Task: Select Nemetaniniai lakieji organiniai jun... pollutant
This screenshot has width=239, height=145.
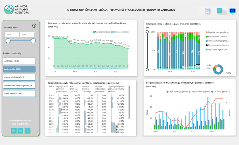Action: [x=19, y=85]
